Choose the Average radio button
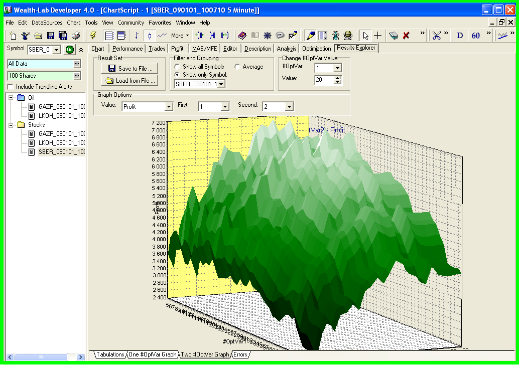The image size is (519, 365). (237, 67)
